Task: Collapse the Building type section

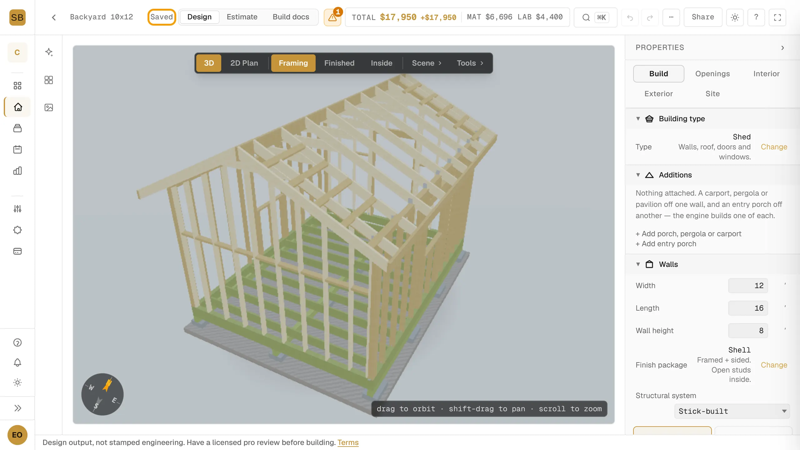Action: [638, 119]
